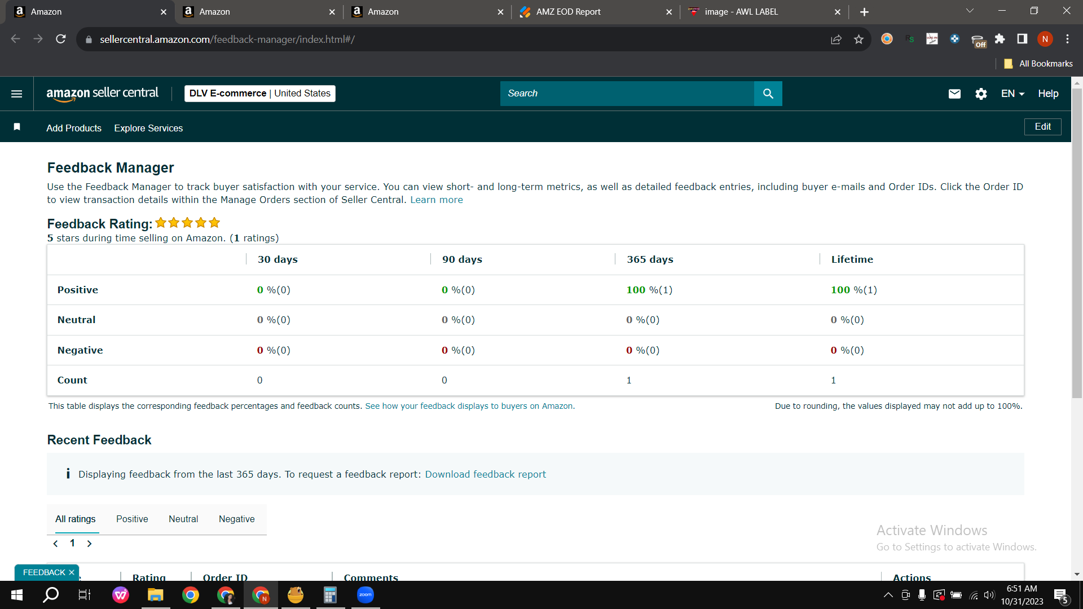Click the Explore Services link
The image size is (1083, 609).
[x=148, y=128]
